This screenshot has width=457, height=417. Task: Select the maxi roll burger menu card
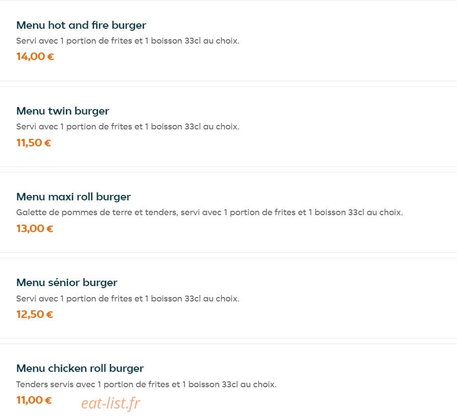[228, 213]
